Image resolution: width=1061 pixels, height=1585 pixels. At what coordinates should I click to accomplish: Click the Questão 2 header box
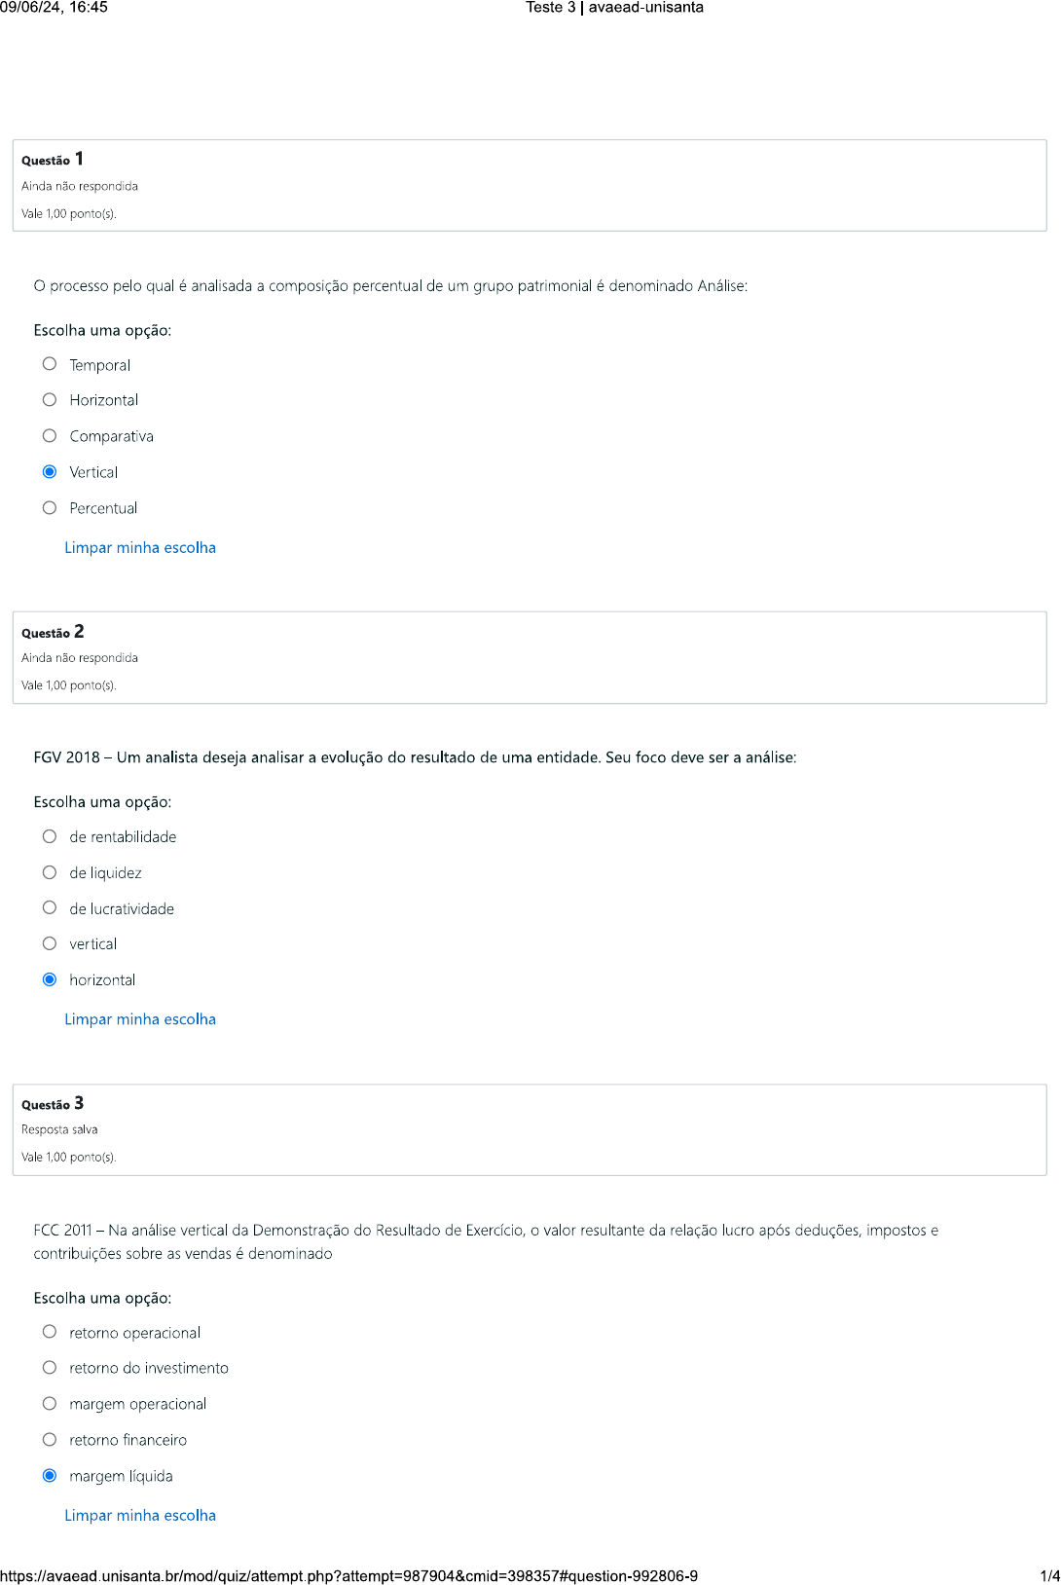[x=529, y=657]
